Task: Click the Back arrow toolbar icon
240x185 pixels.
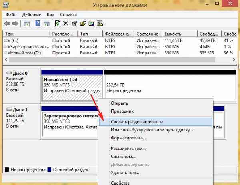Action: 7,24
